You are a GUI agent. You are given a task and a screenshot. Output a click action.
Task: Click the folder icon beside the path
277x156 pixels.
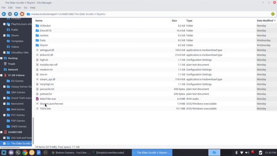[28, 14]
